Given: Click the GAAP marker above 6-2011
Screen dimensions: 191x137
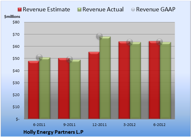Looking at the screenshot, I should (39, 57).
